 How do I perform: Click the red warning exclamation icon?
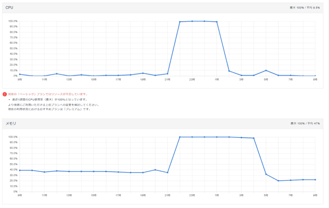pos(5,94)
